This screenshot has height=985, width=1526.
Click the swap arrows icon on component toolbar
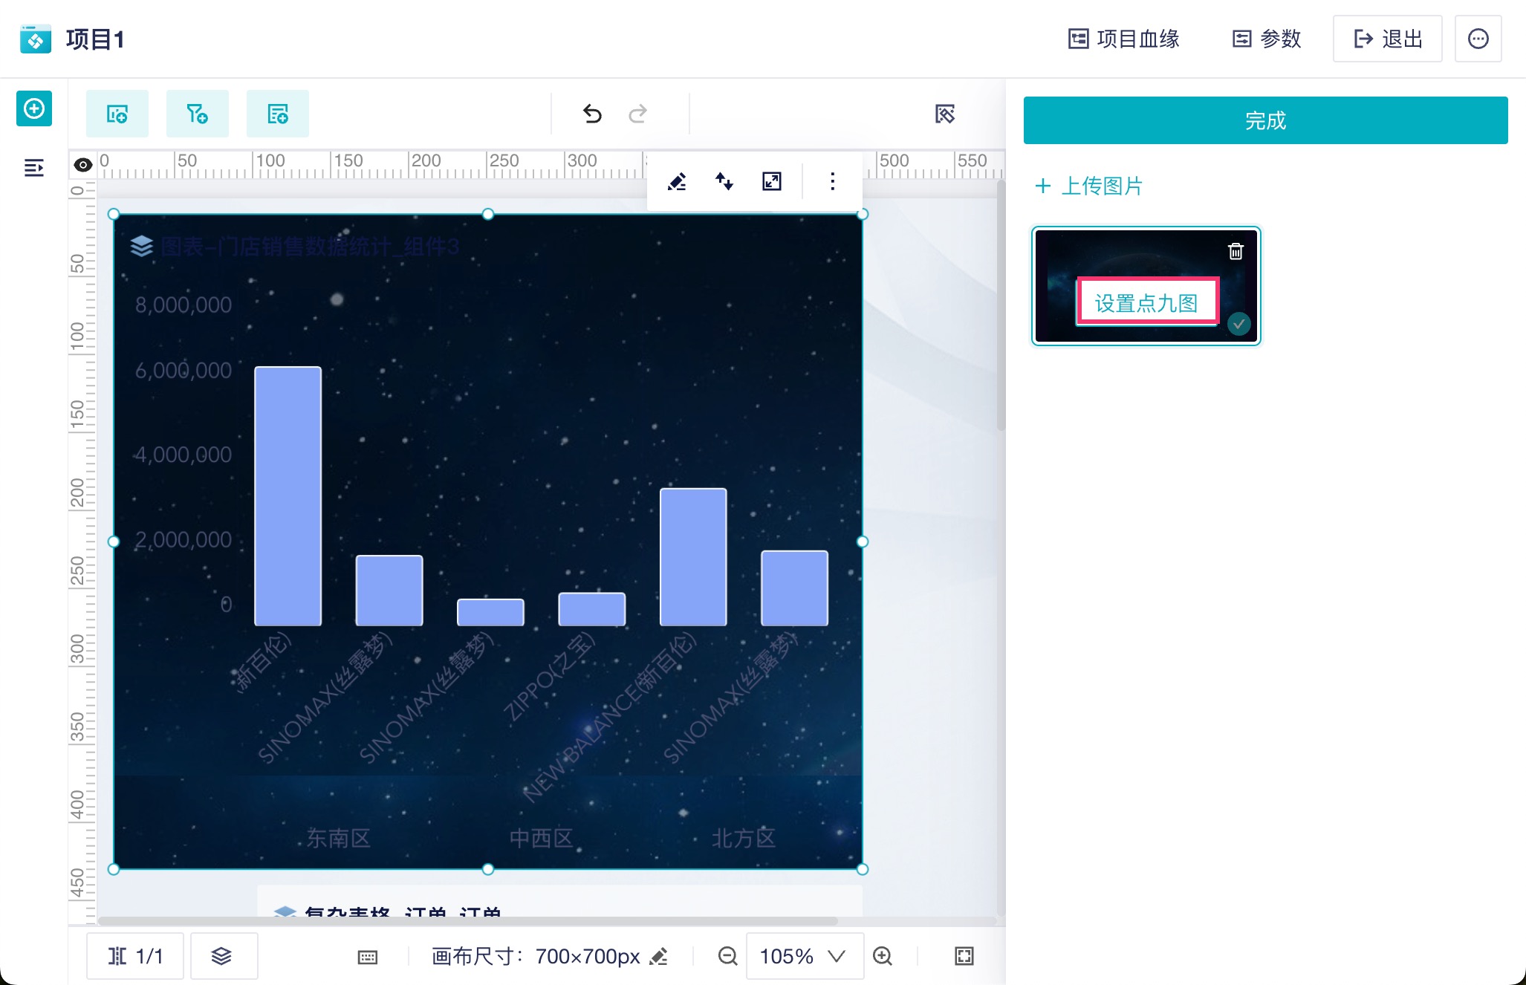click(x=724, y=181)
